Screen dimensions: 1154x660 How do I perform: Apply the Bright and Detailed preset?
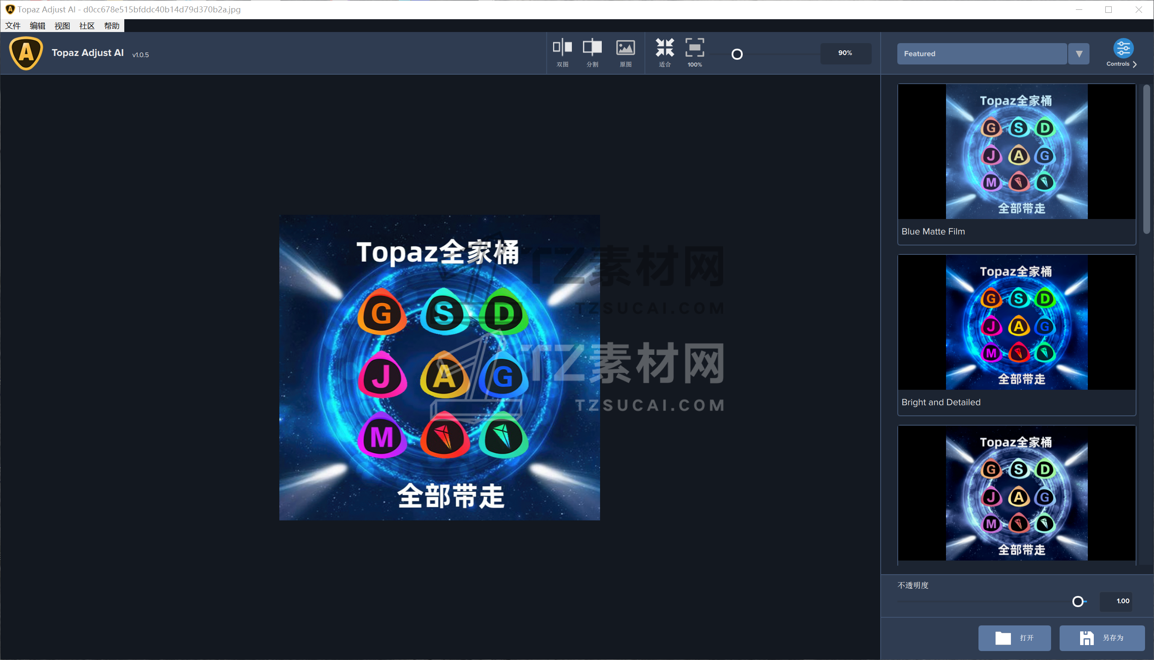pyautogui.click(x=1016, y=322)
